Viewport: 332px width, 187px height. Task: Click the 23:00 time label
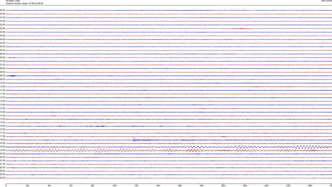pos(2,175)
